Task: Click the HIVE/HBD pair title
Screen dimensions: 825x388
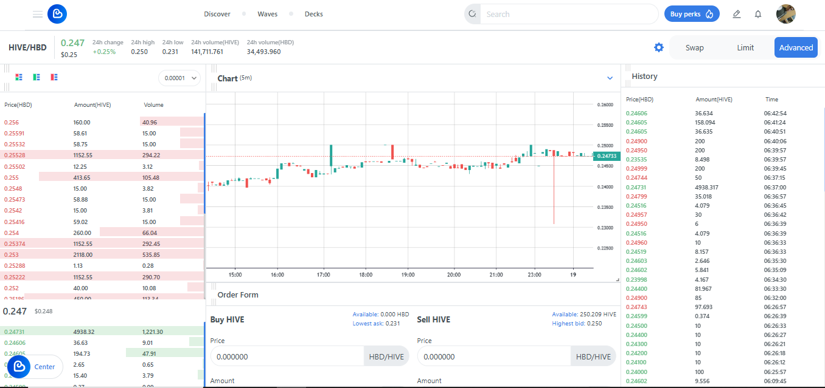Action: (x=27, y=47)
